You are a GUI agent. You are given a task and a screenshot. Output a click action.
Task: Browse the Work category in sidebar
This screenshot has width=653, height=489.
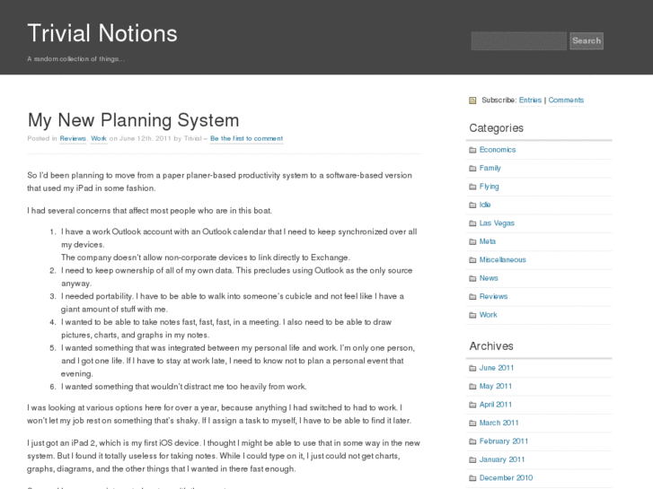click(488, 315)
